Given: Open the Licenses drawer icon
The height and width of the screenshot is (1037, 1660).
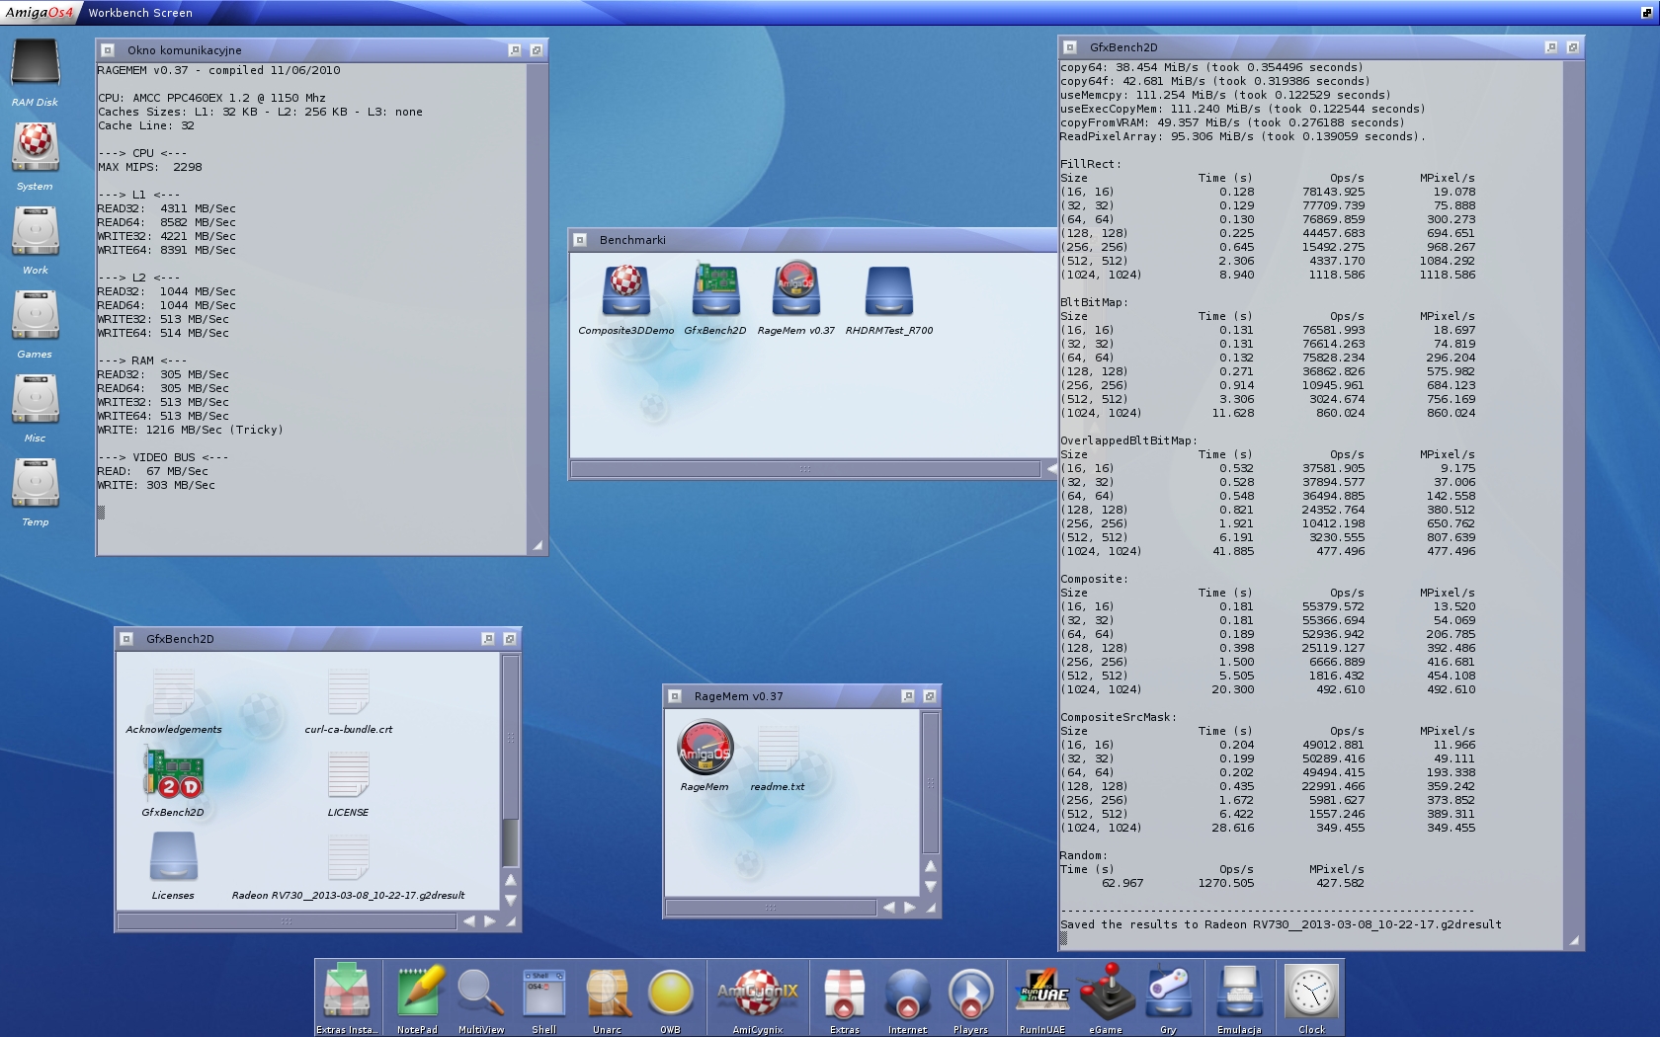Looking at the screenshot, I should (x=174, y=856).
